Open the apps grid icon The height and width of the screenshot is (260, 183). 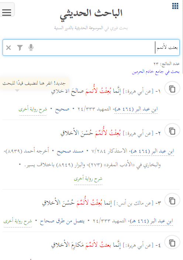175,6
